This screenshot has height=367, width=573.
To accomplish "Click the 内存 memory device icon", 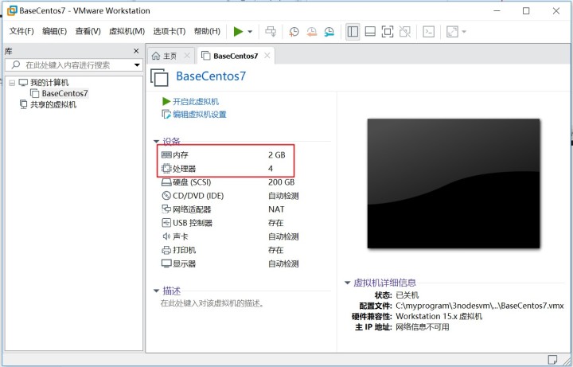I will (166, 155).
